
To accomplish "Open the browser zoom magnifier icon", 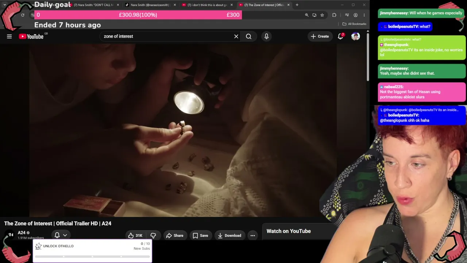I will [306, 15].
